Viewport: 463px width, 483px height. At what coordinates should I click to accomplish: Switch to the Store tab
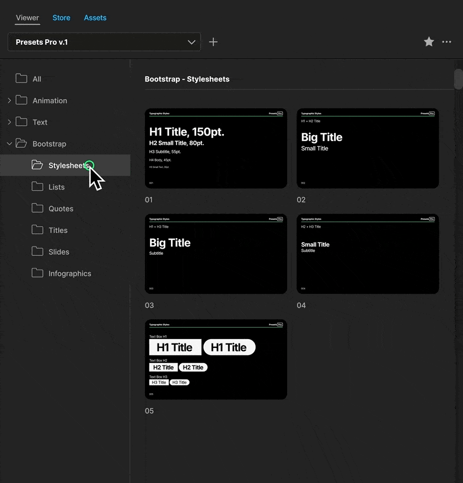coord(61,18)
